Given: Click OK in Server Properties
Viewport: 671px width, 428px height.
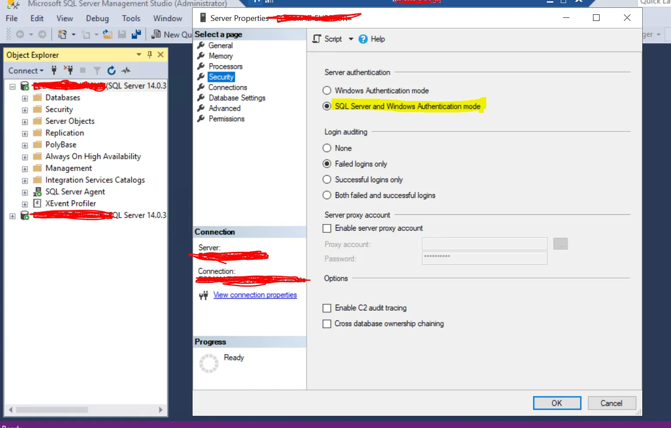Looking at the screenshot, I should click(x=557, y=403).
